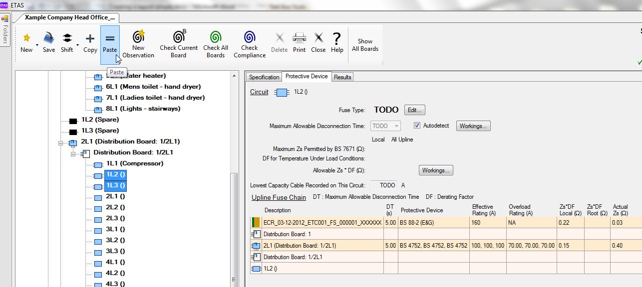Select the 2L1 () circuit
Image resolution: width=642 pixels, height=287 pixels.
click(x=115, y=196)
